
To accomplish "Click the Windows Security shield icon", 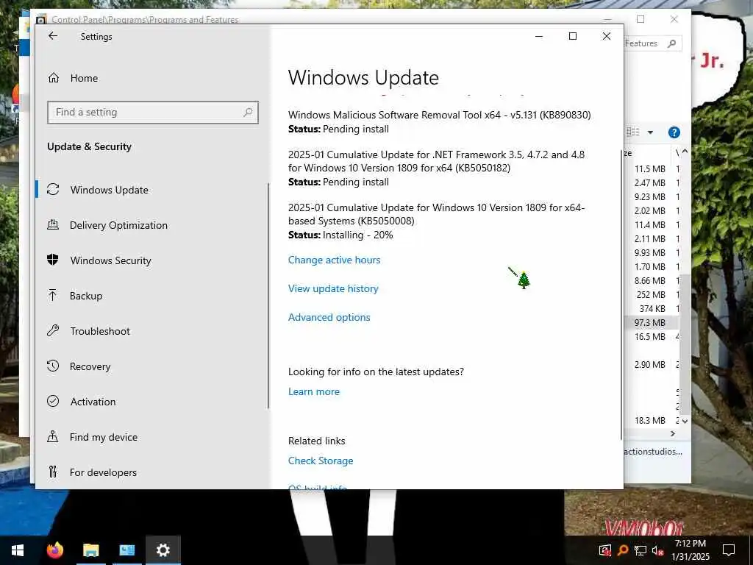I will [x=53, y=260].
